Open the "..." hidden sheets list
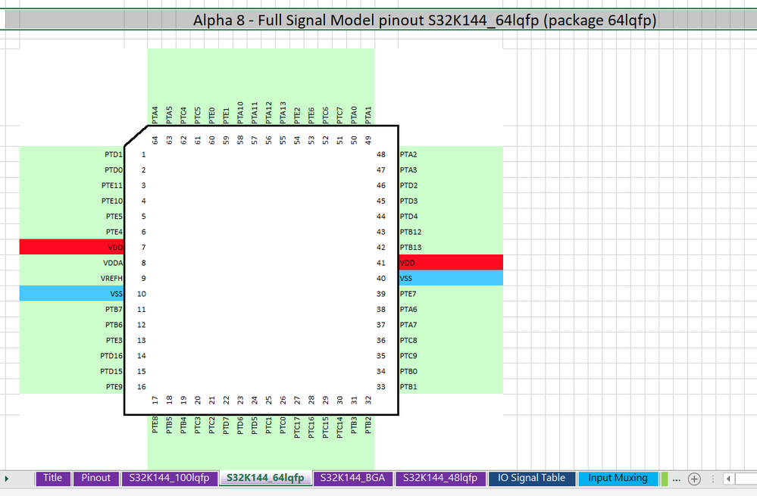This screenshot has width=757, height=496. click(677, 479)
